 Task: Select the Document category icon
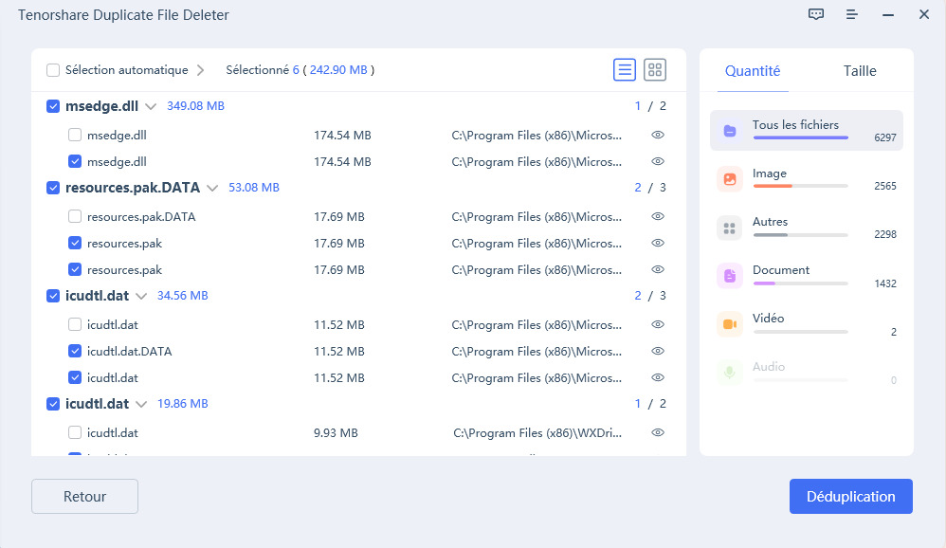(x=730, y=276)
